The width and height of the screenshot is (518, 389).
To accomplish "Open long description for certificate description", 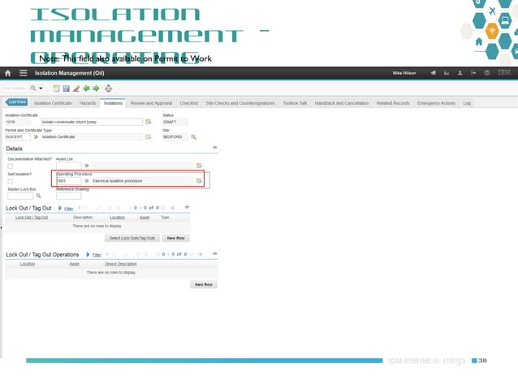I will tap(148, 122).
